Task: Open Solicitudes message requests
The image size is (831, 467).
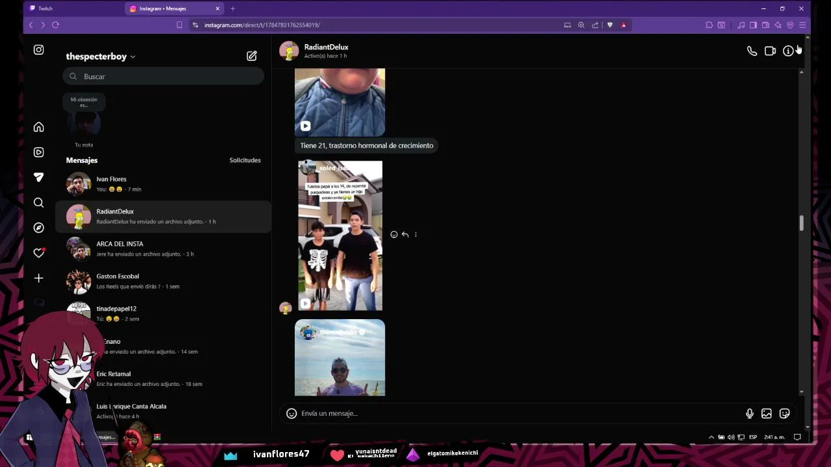Action: pos(245,160)
